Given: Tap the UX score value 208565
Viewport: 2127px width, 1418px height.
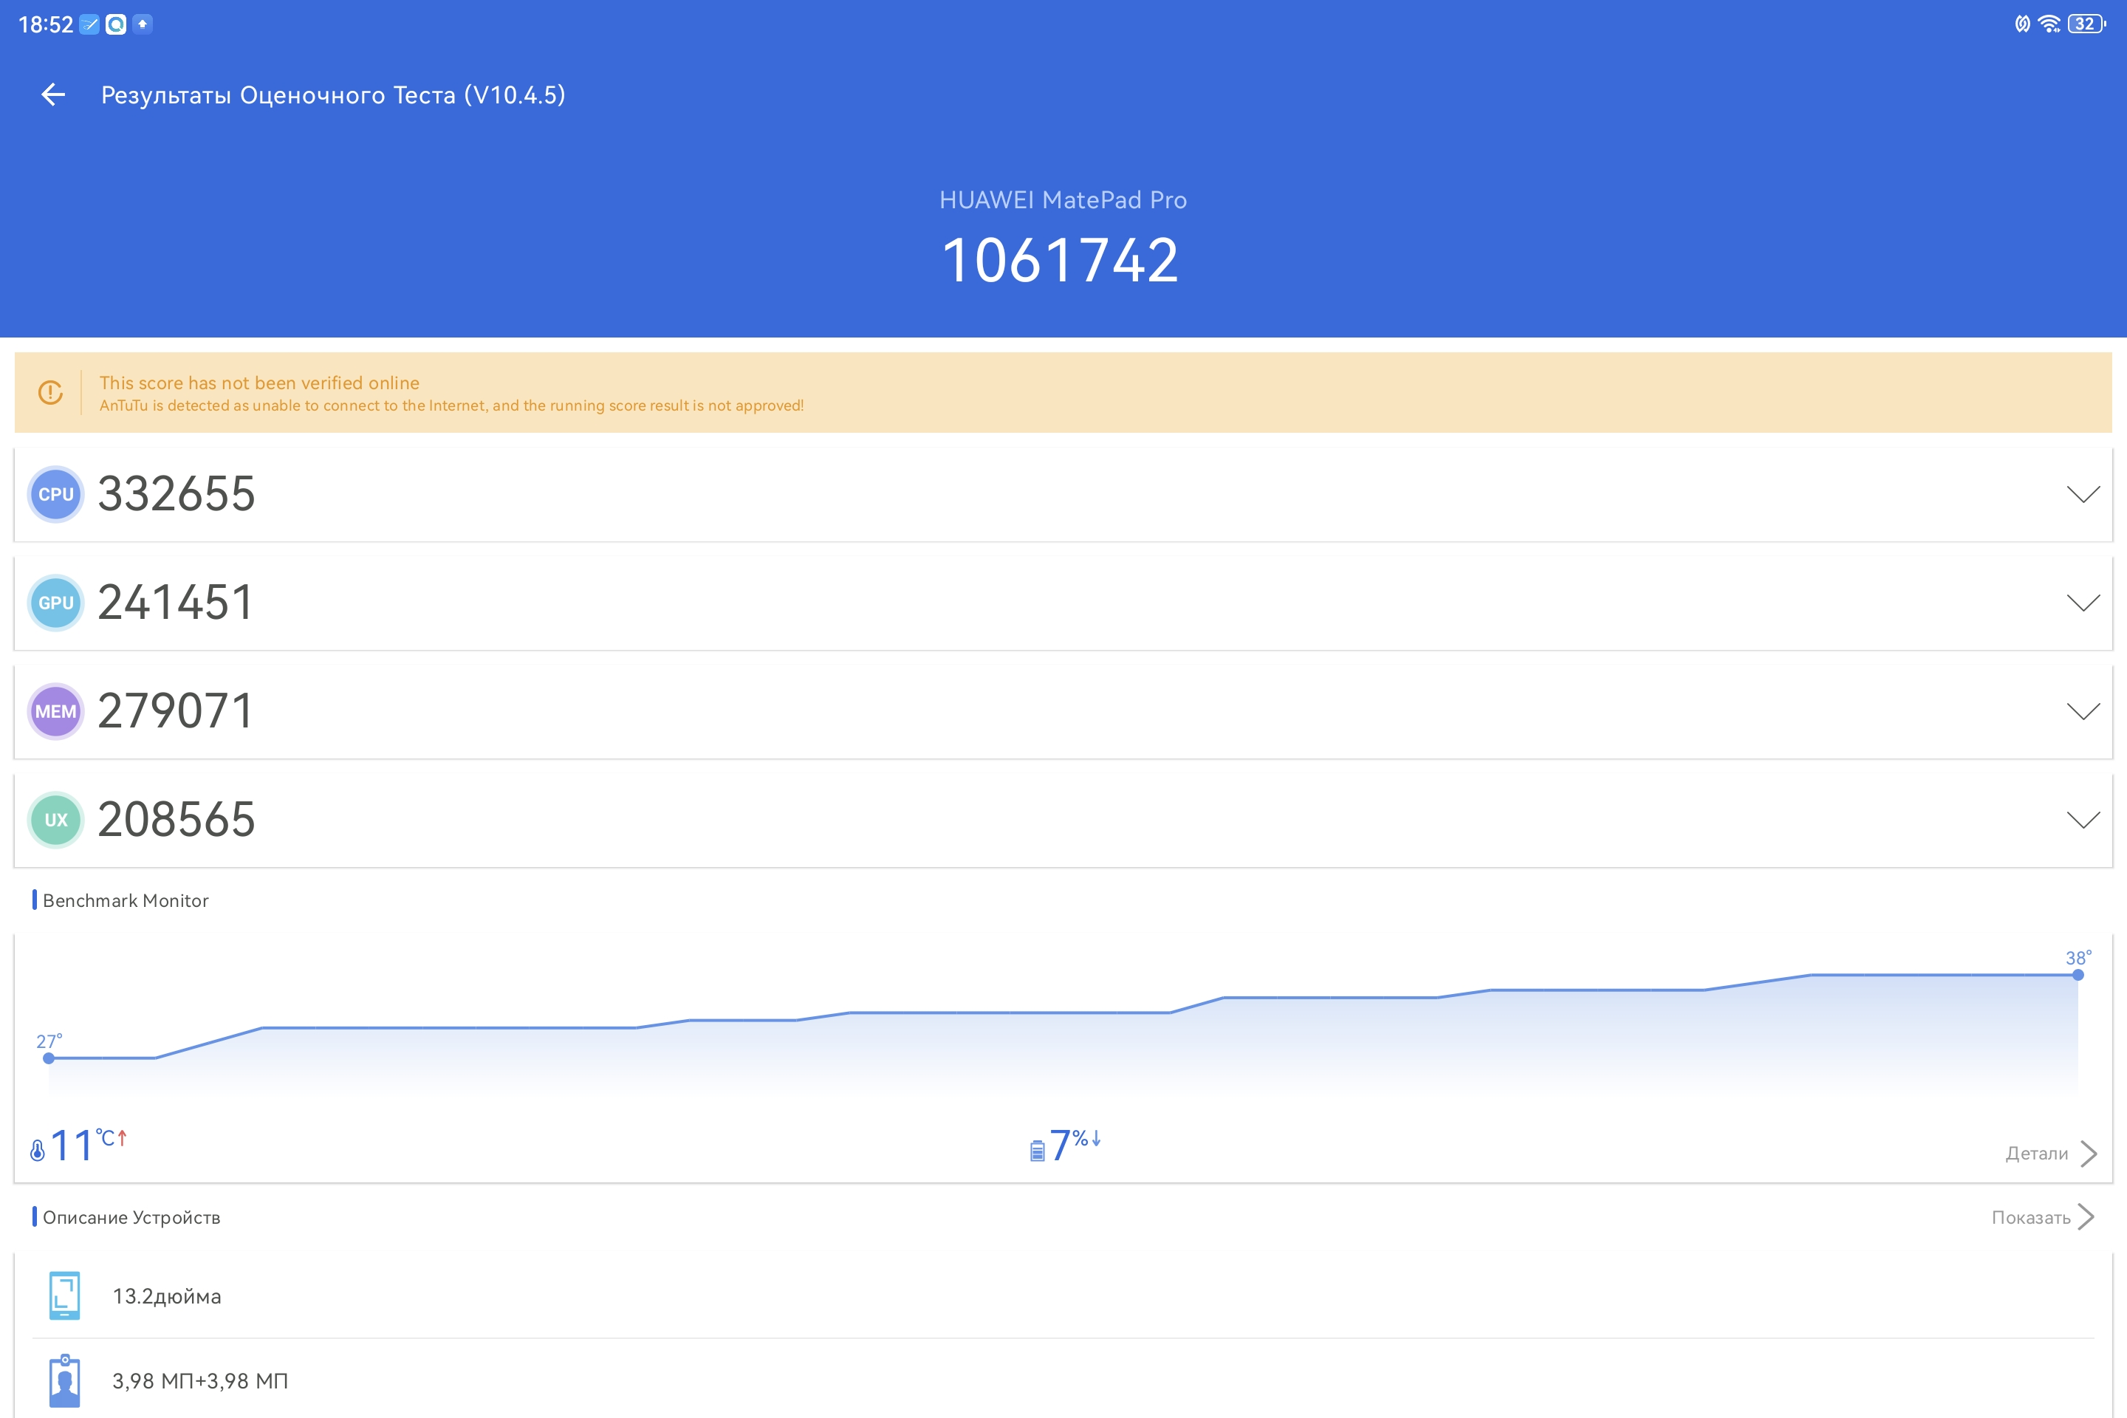Looking at the screenshot, I should [x=177, y=819].
